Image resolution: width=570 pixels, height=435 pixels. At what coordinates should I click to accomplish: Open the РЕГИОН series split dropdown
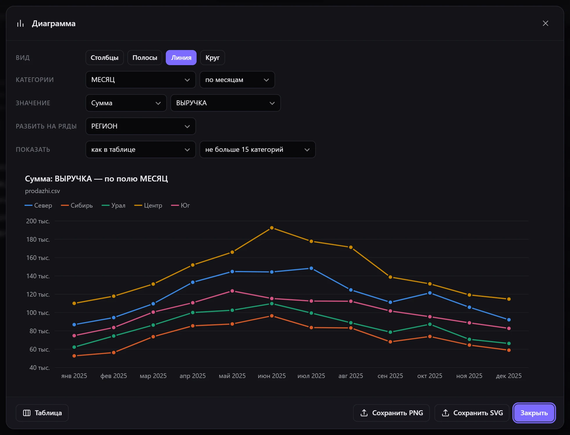coord(141,126)
